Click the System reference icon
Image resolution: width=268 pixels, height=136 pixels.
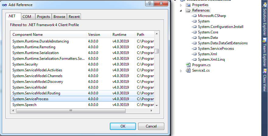[194, 21]
